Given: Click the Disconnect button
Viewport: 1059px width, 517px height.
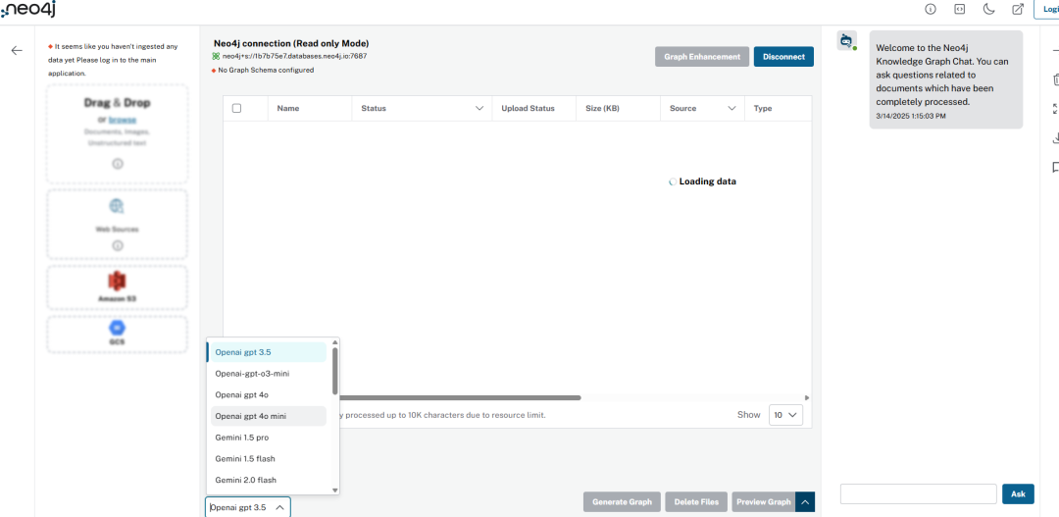Looking at the screenshot, I should (783, 57).
